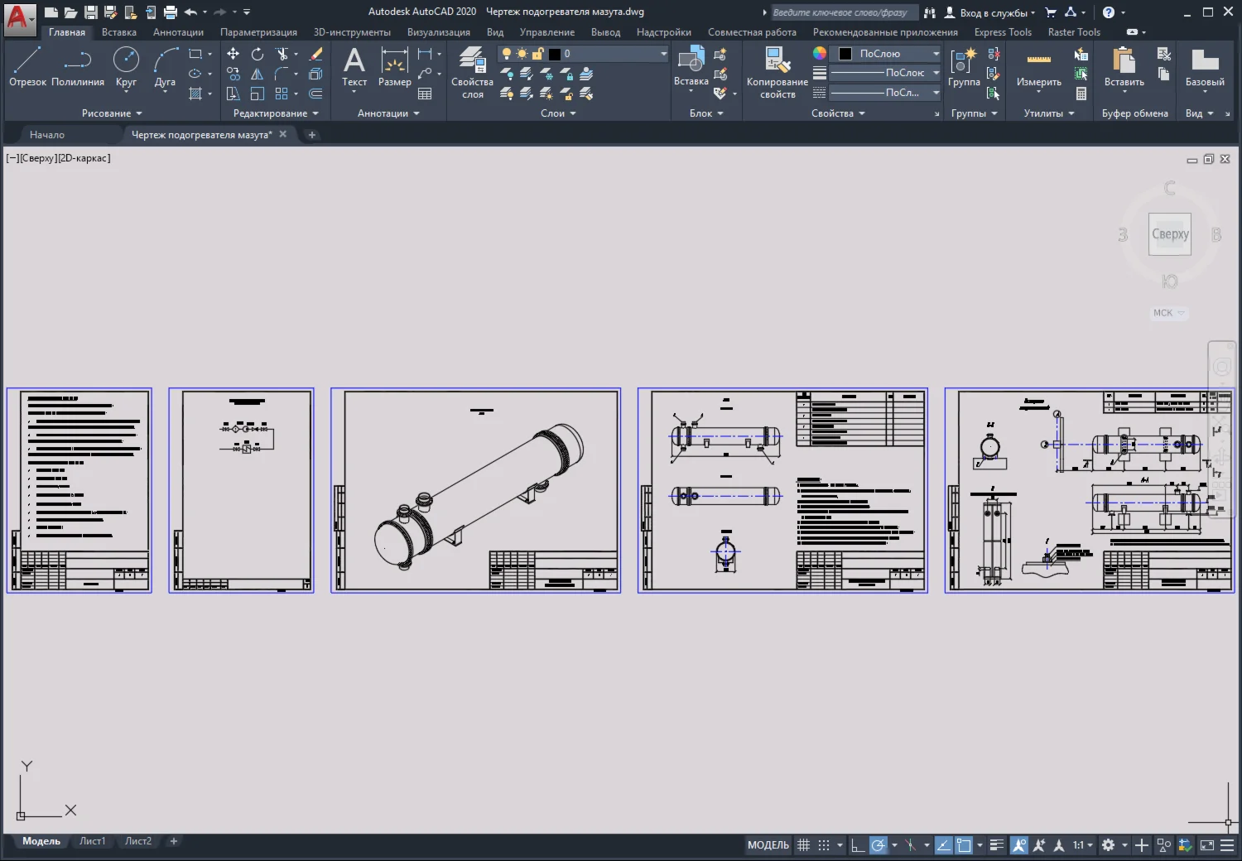Viewport: 1242px width, 861px height.
Task: Click the Undo arrow icon
Action: point(190,12)
